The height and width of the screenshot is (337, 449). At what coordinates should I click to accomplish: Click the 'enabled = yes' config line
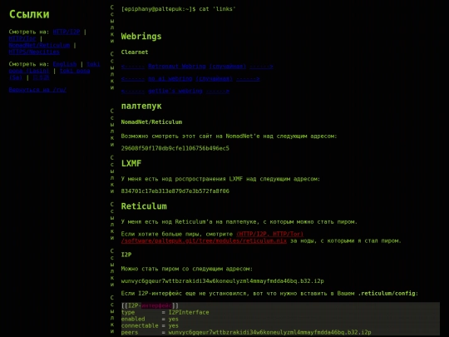[x=150, y=319]
